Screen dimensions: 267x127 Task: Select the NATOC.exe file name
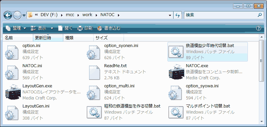point(197,66)
